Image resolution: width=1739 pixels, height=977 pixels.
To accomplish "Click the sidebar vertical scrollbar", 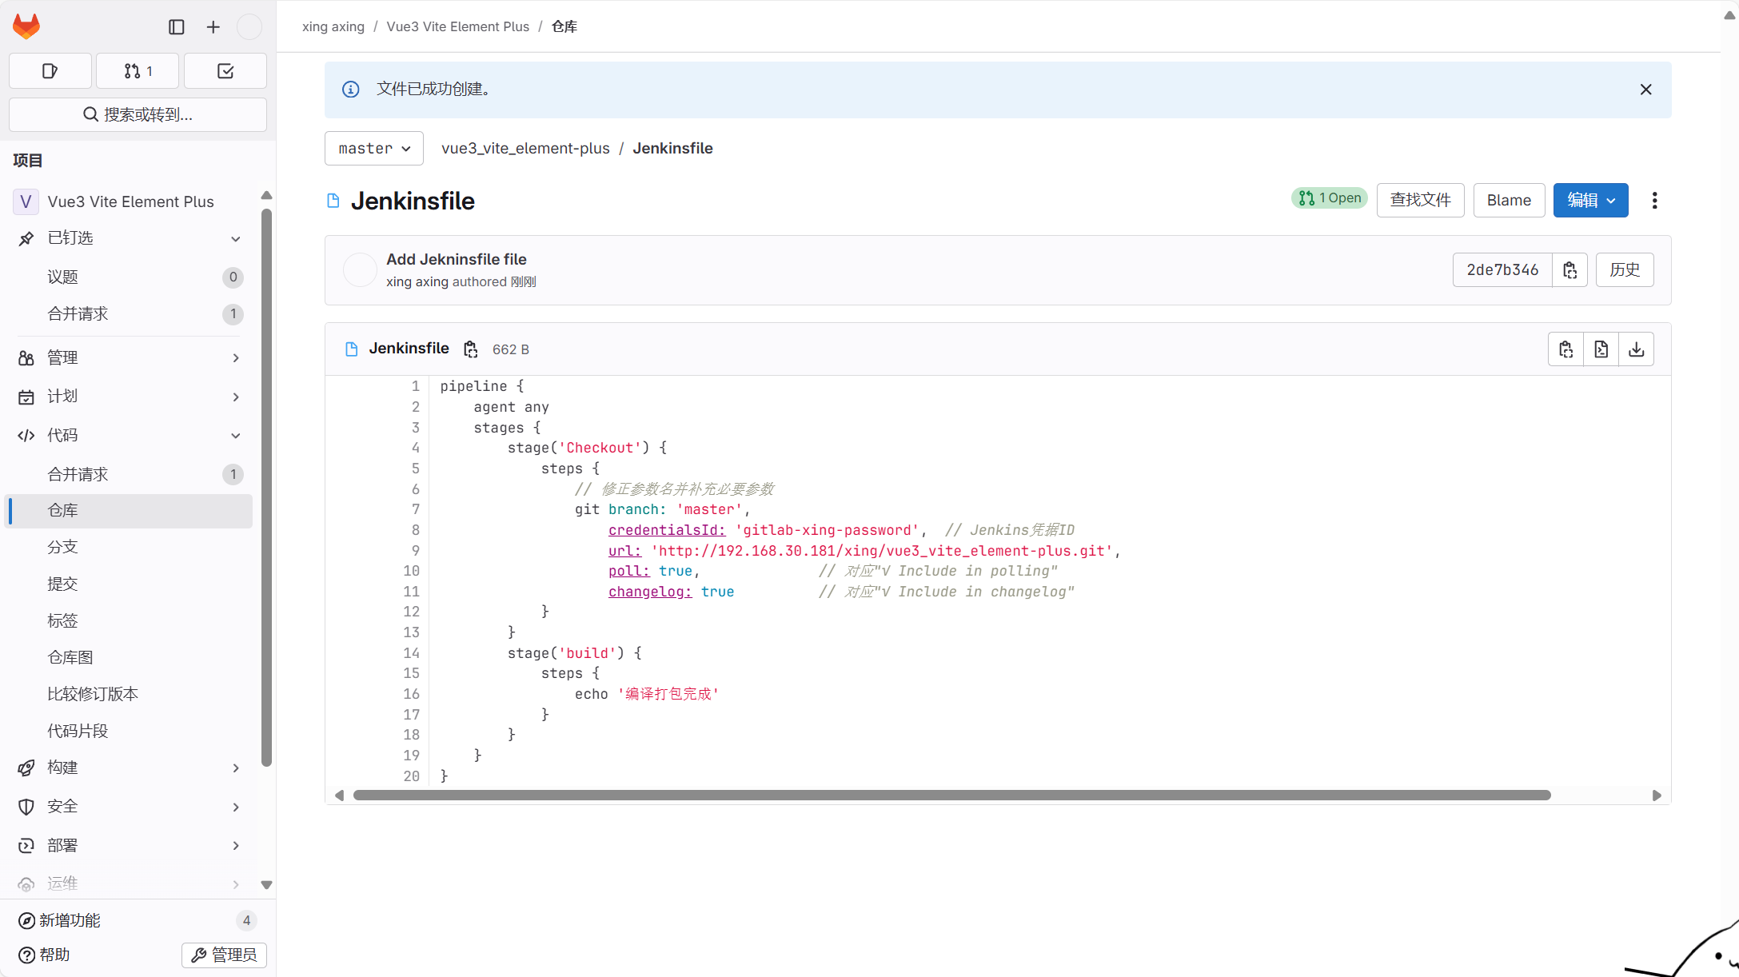I will pos(266,488).
